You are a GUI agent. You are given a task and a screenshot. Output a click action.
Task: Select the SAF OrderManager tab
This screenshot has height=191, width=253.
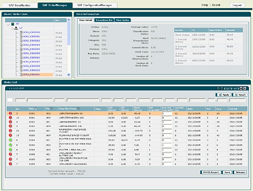(x=55, y=5)
